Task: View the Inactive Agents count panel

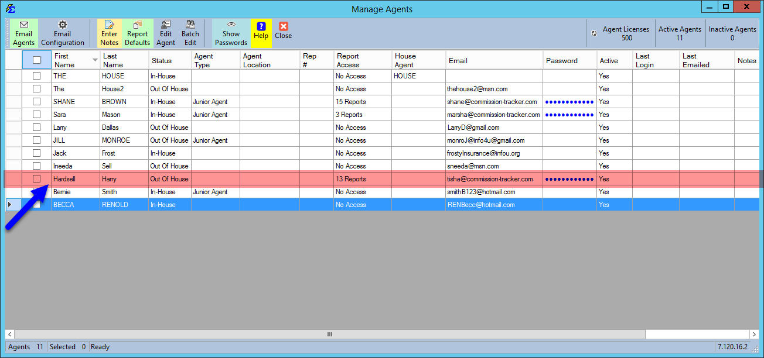Action: (x=732, y=33)
